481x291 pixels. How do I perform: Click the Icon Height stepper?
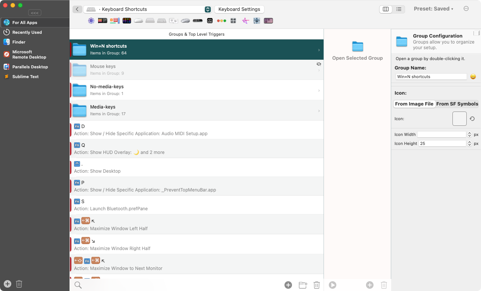click(469, 143)
